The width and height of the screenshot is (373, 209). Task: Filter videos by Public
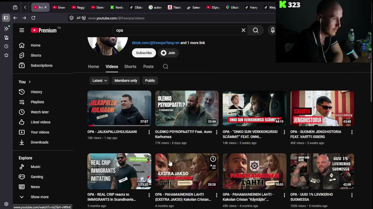[x=150, y=80]
